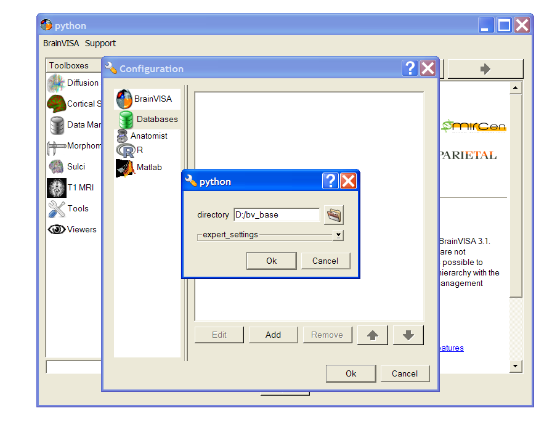Image resolution: width=560 pixels, height=432 pixels.
Task: Click the move-down arrow button
Action: pyautogui.click(x=410, y=335)
